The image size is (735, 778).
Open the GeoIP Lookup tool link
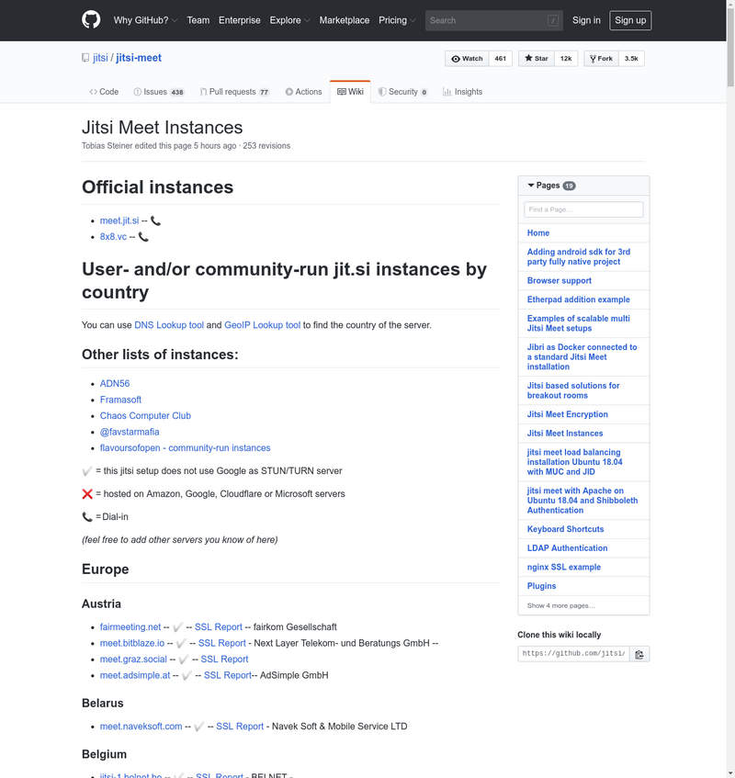tap(262, 325)
